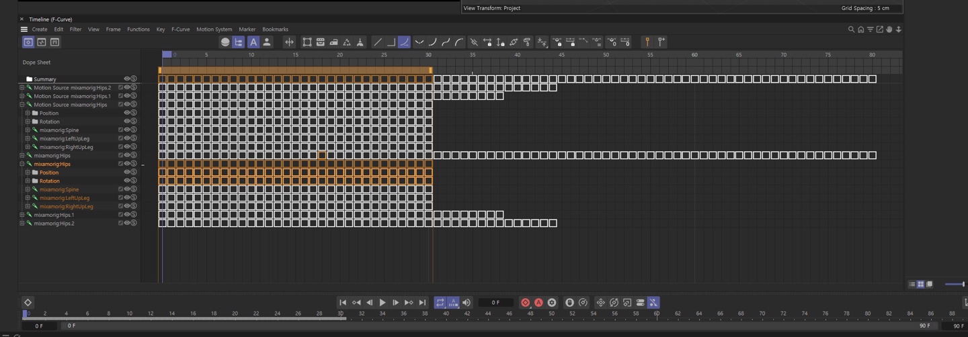Click the orange Create Marker pin icon
Image resolution: width=968 pixels, height=337 pixels.
pos(647,42)
